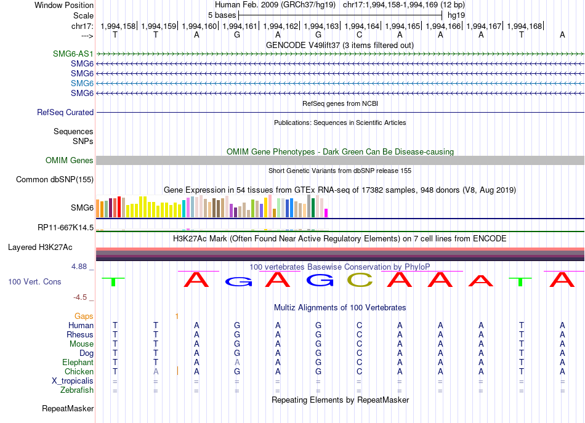
Task: Click the SMG6 GTEx expression bar chart
Action: [x=212, y=206]
